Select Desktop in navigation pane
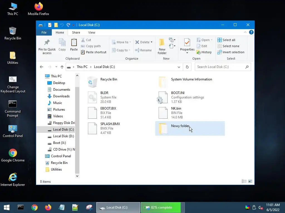285x213 pixels. coord(59,83)
